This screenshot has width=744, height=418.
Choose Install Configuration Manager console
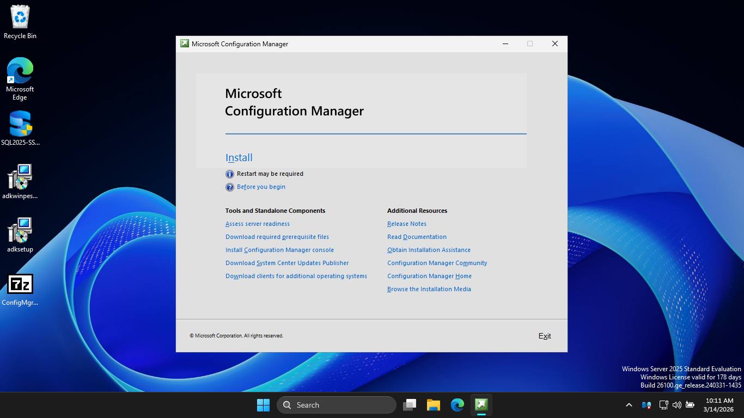tap(279, 250)
